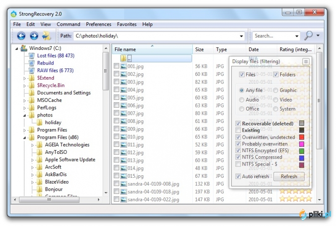
Task: Select the $Recycle.Bin folder icon
Action: coord(32,86)
